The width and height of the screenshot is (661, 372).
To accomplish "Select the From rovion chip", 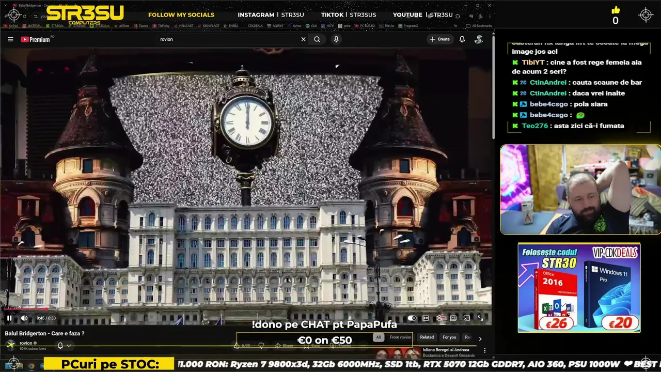I will pyautogui.click(x=400, y=337).
